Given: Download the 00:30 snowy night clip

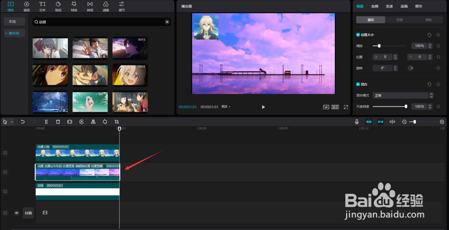Looking at the screenshot, I should (64, 110).
